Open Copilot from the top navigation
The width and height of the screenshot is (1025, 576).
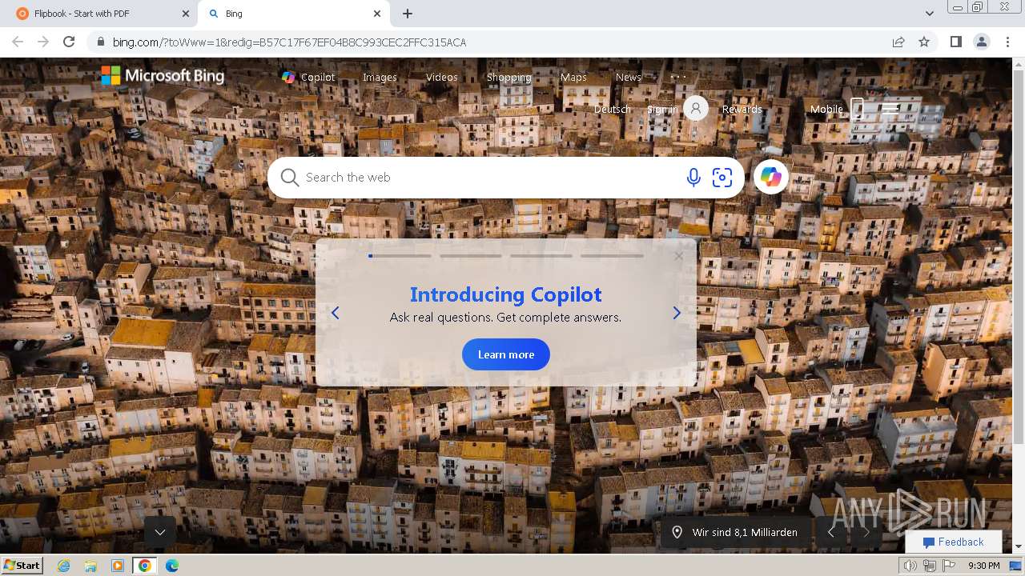308,77
